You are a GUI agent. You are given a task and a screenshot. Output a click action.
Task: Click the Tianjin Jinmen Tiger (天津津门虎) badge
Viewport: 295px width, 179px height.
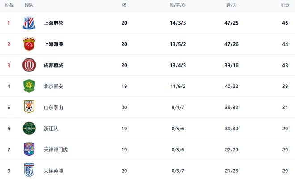(29, 149)
